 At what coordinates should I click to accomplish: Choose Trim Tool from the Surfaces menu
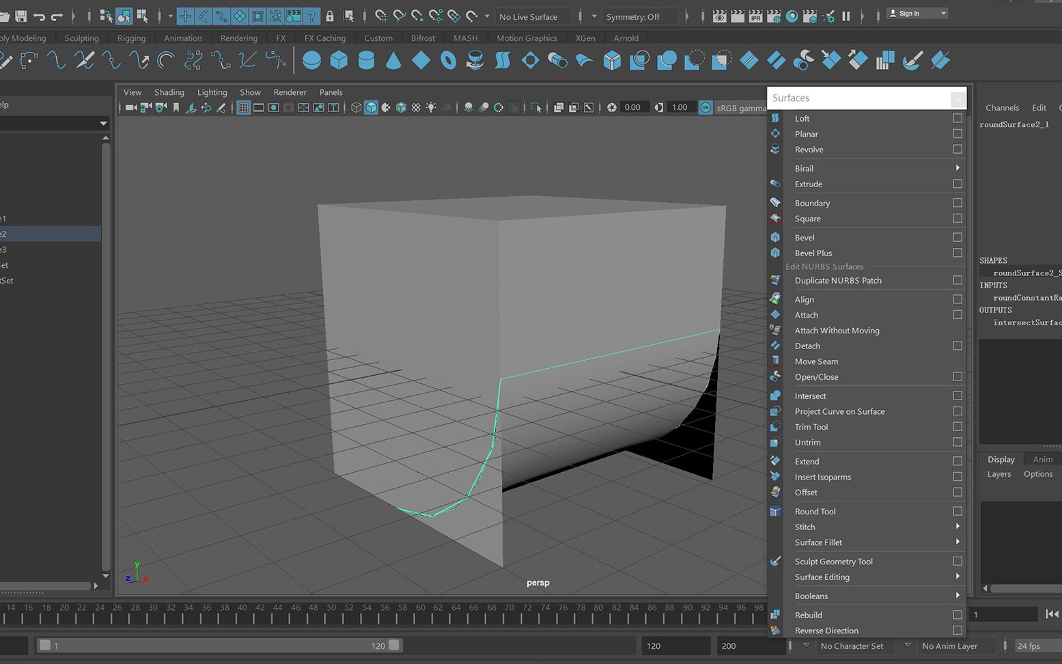(x=811, y=427)
